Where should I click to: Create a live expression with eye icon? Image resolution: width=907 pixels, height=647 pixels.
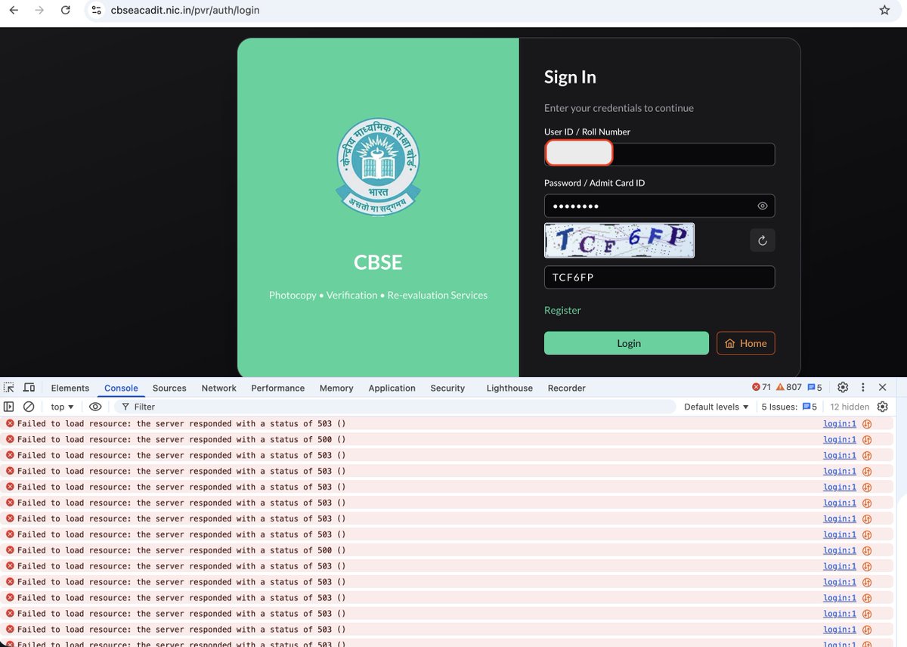[x=95, y=407]
